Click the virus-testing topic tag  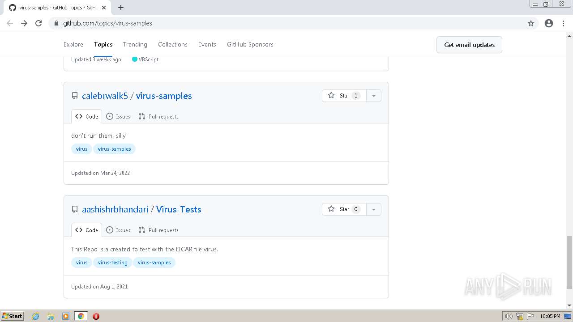[x=113, y=263]
